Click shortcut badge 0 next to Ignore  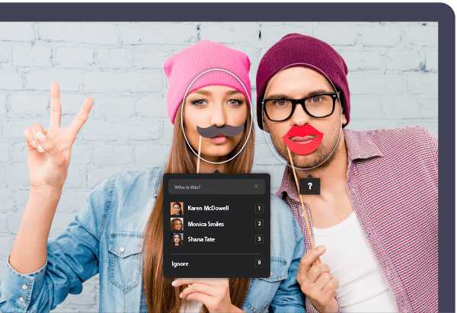259,263
